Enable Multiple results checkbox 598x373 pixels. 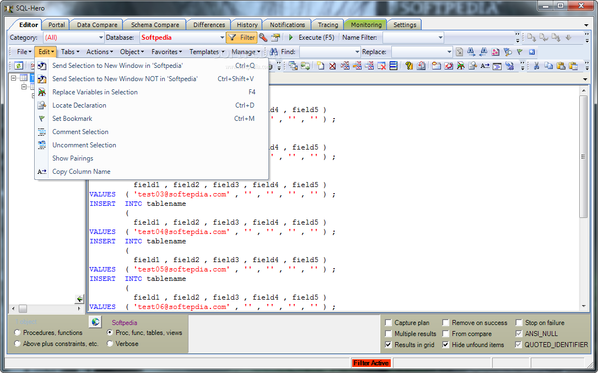(389, 334)
